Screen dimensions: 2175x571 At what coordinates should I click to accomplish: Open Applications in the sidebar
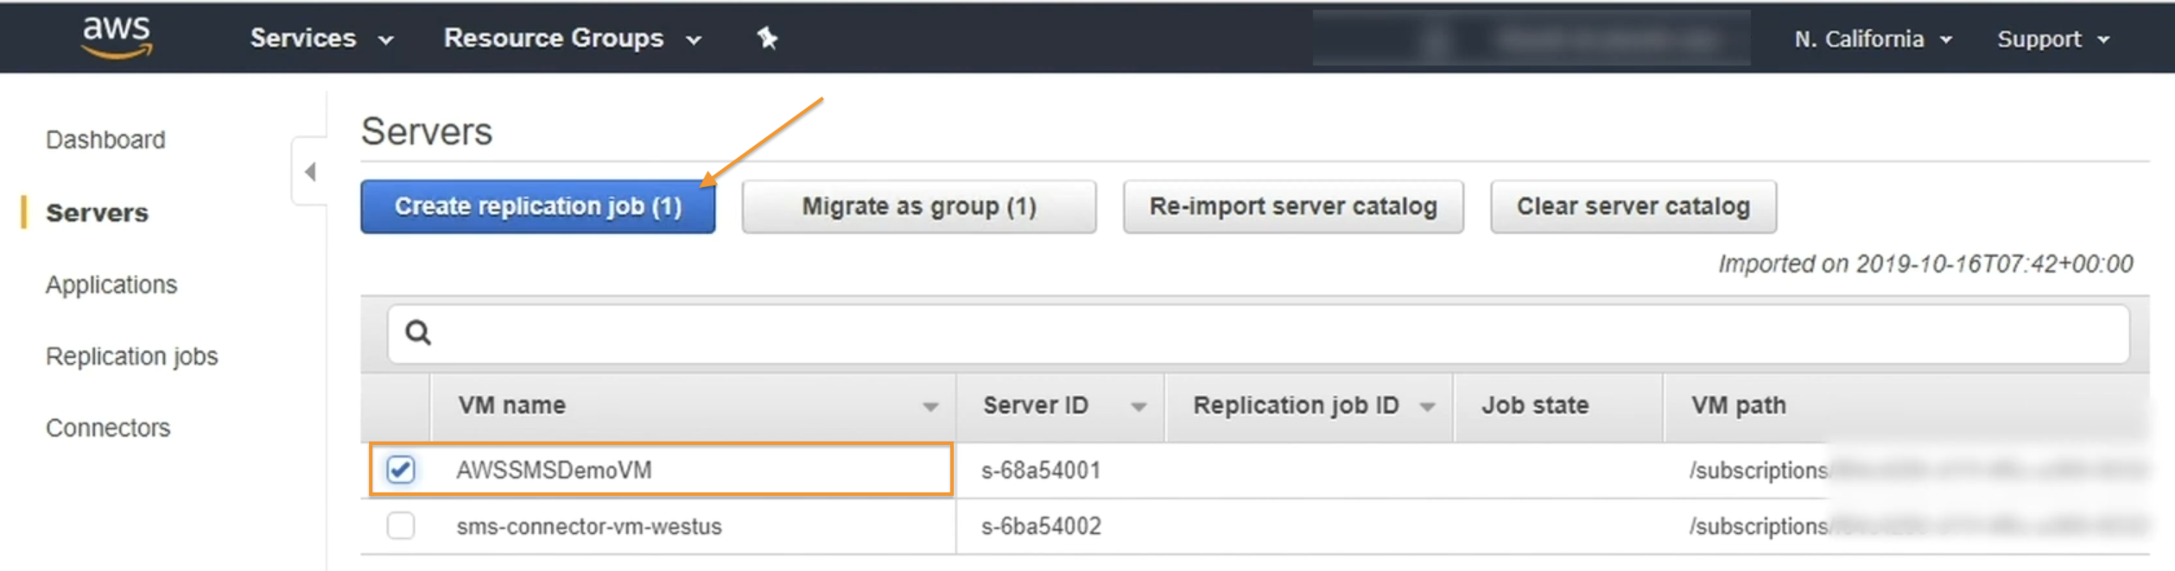pyautogui.click(x=111, y=285)
